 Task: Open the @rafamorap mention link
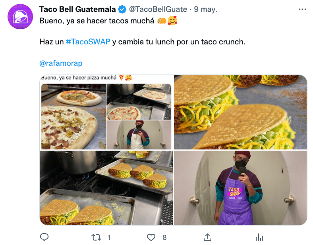point(61,63)
